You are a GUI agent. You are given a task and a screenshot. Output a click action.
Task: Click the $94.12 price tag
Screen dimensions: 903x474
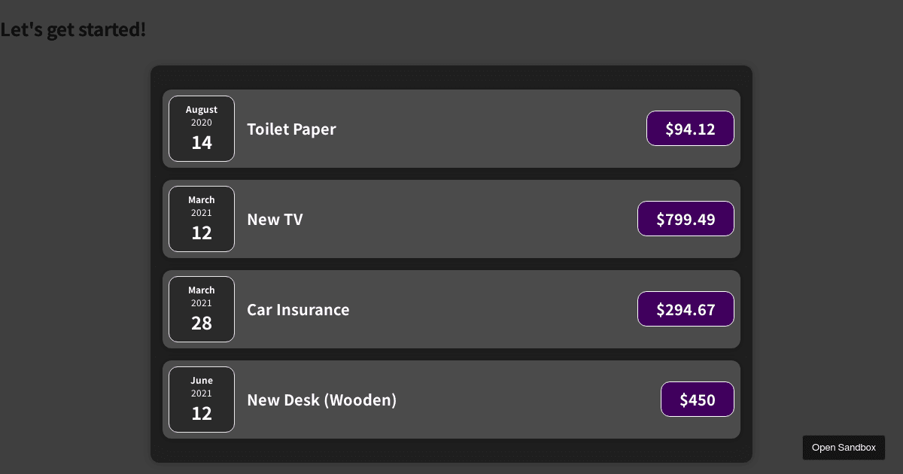690,129
